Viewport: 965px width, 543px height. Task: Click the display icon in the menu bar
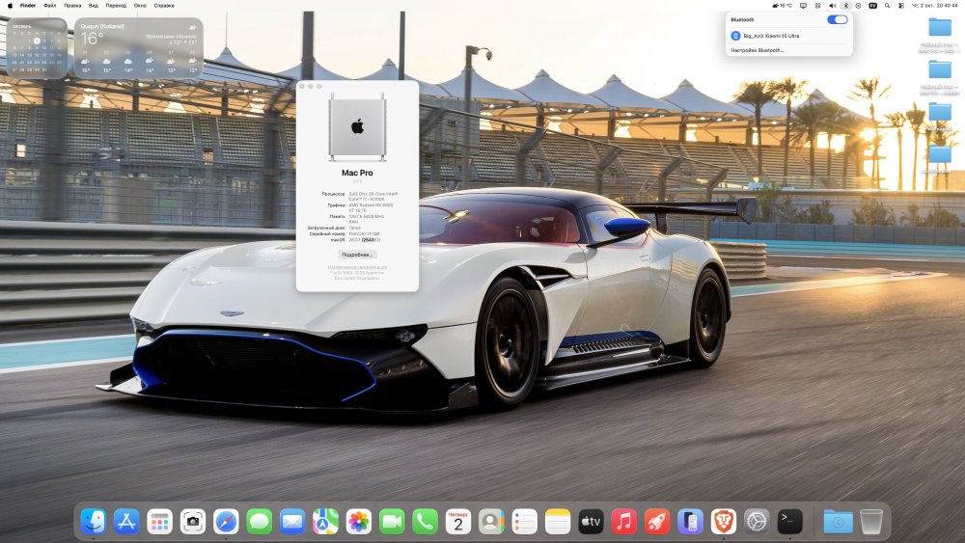click(803, 6)
